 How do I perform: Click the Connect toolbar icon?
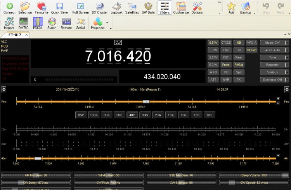(9, 8)
